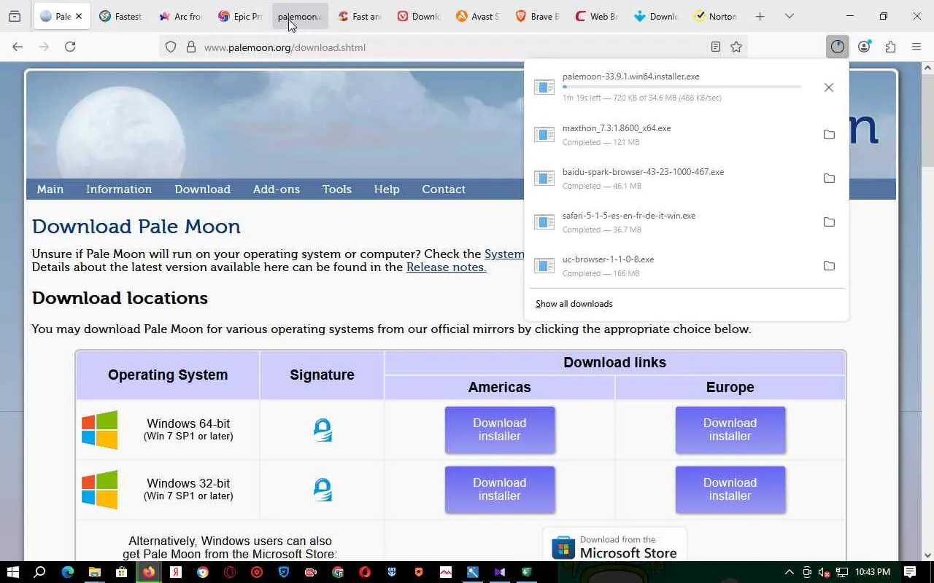The image size is (934, 583).
Task: Switch to the Avast Secure tab
Action: (x=479, y=16)
